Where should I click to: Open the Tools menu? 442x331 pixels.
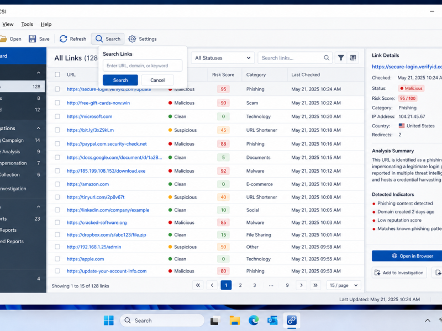27,24
